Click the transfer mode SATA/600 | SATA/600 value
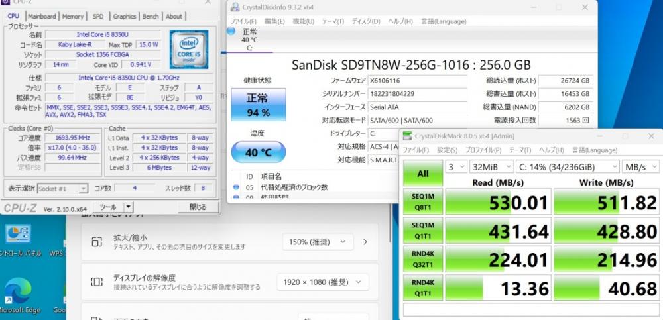The image size is (663, 320). (x=417, y=121)
